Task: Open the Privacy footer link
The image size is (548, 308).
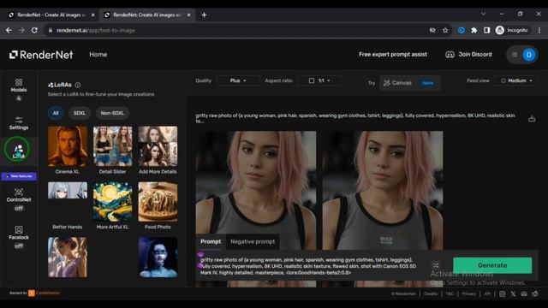Action: point(468,294)
